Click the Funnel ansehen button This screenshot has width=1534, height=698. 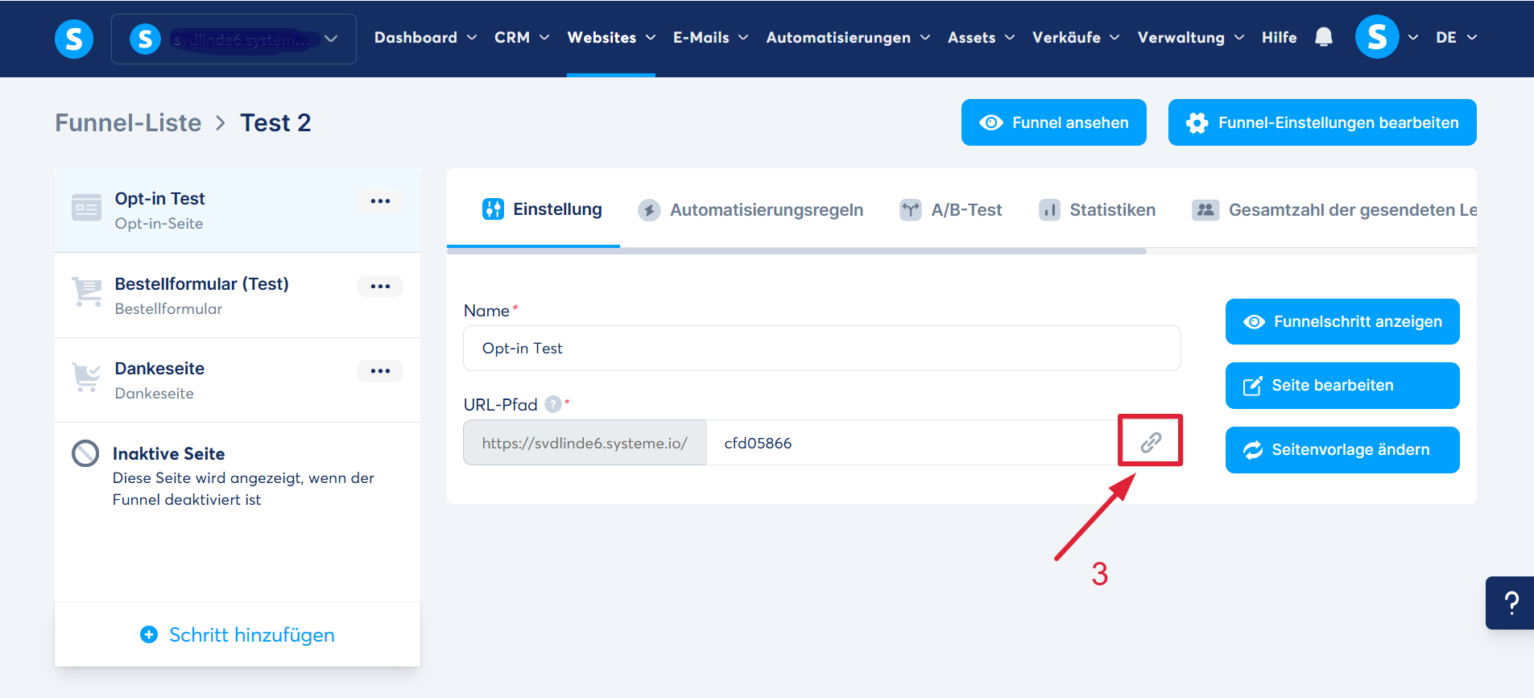point(1053,122)
